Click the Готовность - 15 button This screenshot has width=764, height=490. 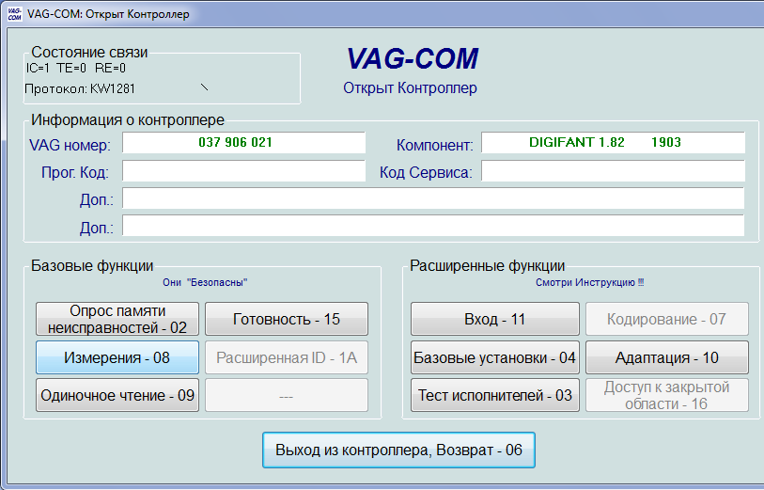(287, 319)
